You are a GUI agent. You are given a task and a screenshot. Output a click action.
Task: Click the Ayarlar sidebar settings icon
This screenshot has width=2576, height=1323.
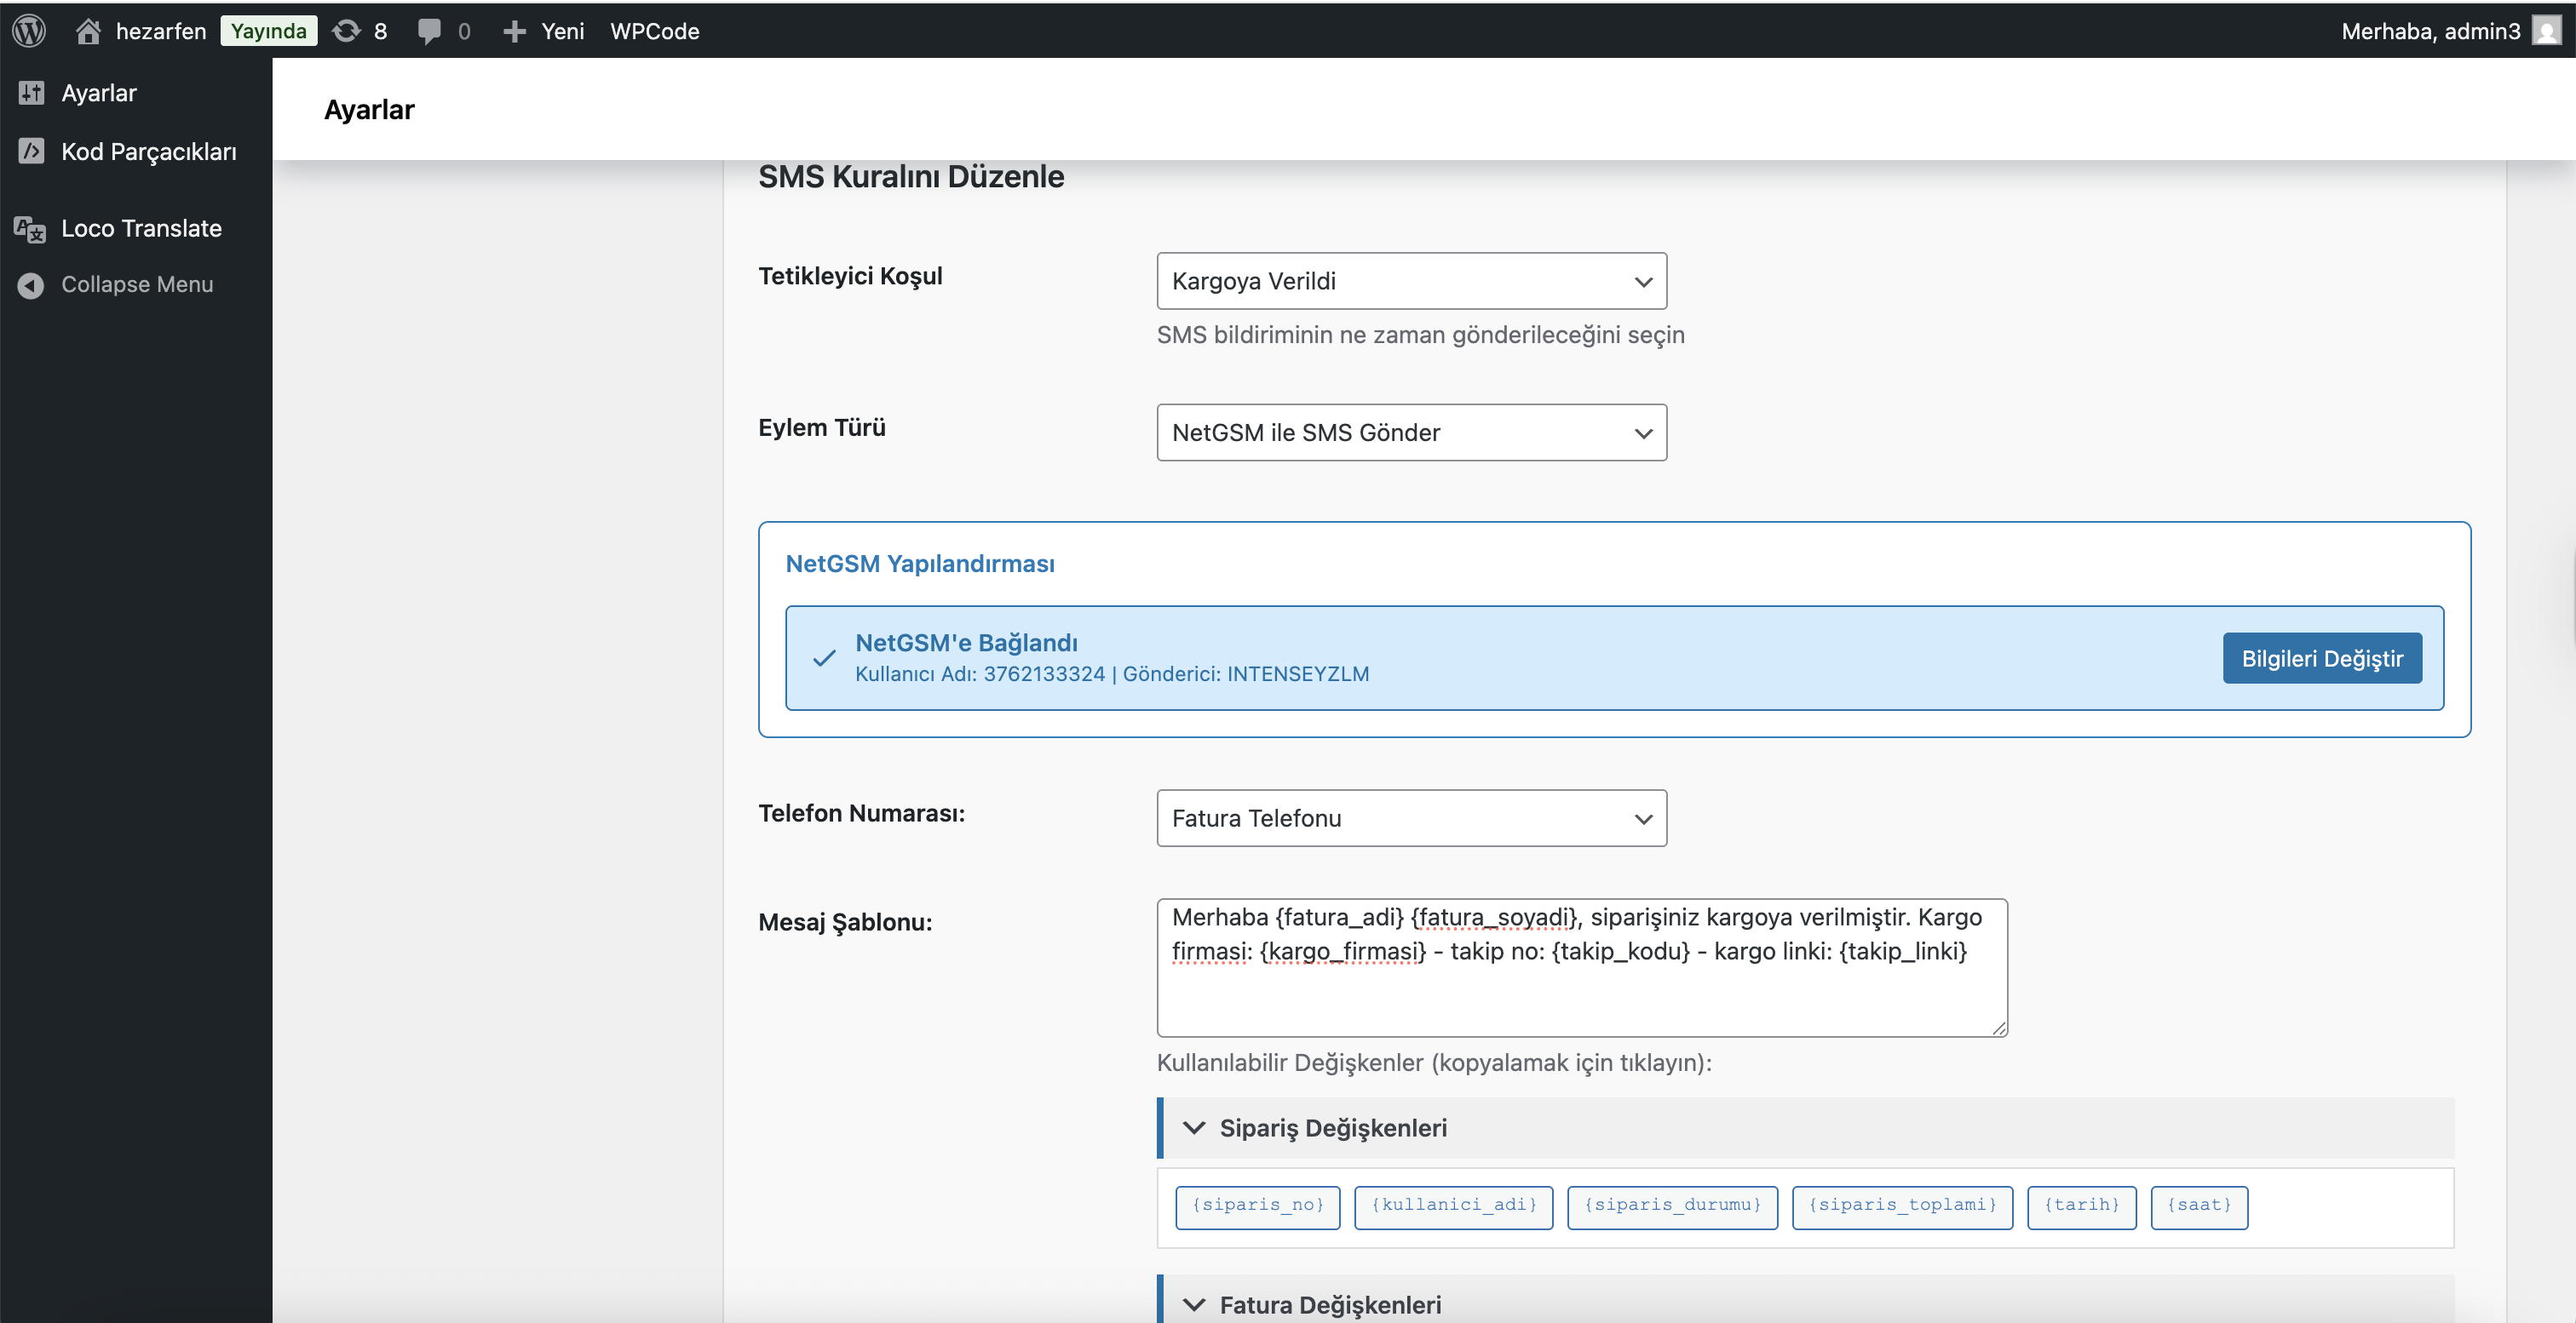point(31,93)
